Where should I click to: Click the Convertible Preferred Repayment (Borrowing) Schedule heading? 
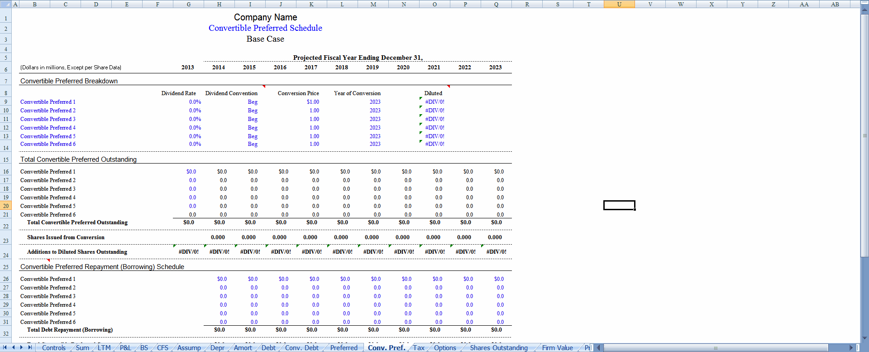[x=102, y=267]
